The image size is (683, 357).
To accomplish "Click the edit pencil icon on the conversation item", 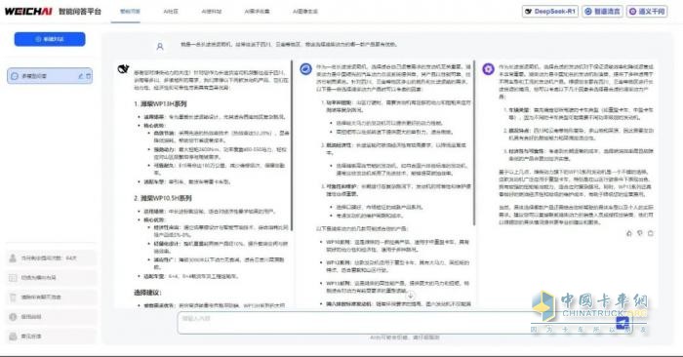I will coord(80,76).
